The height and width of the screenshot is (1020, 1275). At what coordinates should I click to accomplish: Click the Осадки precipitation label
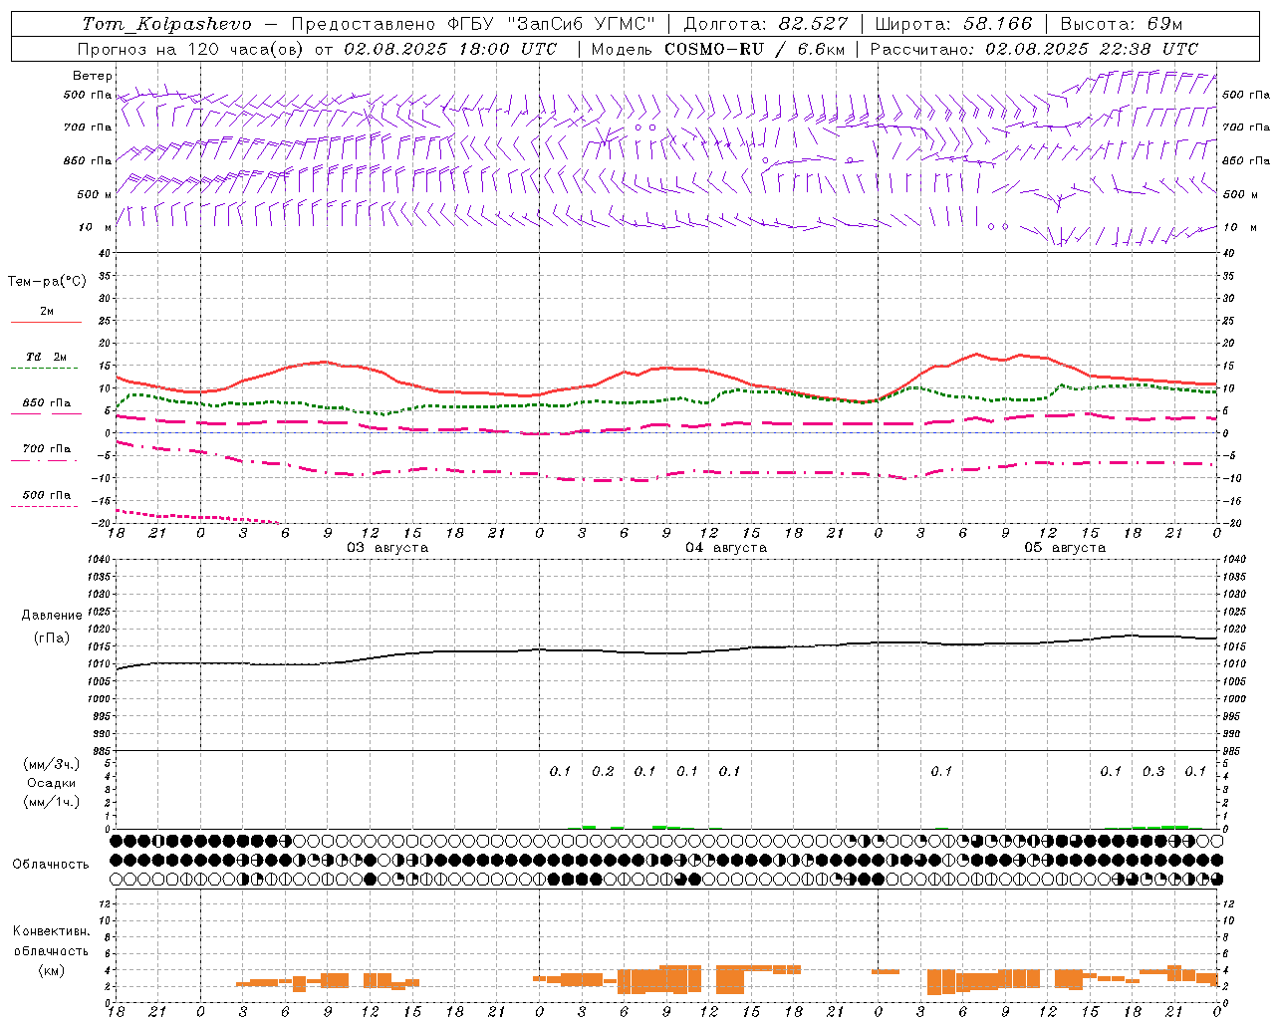pos(52,783)
